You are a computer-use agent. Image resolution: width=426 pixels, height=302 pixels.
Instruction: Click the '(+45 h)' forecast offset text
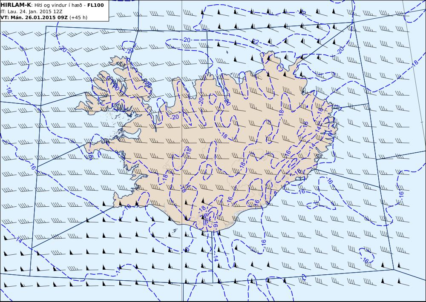pos(78,17)
